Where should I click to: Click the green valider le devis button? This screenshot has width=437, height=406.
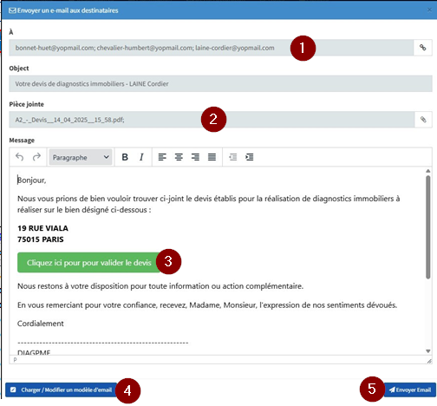click(88, 263)
